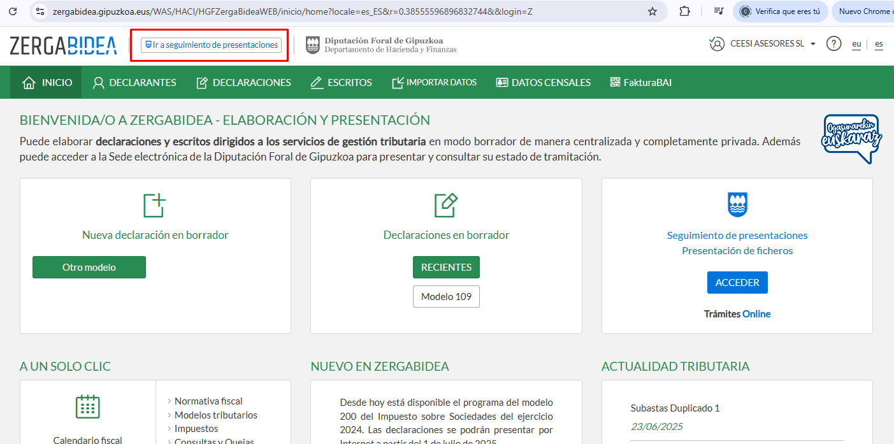Open 'Seguimiento de presentaciones' link
Screen dimensions: 894x444
(x=737, y=235)
